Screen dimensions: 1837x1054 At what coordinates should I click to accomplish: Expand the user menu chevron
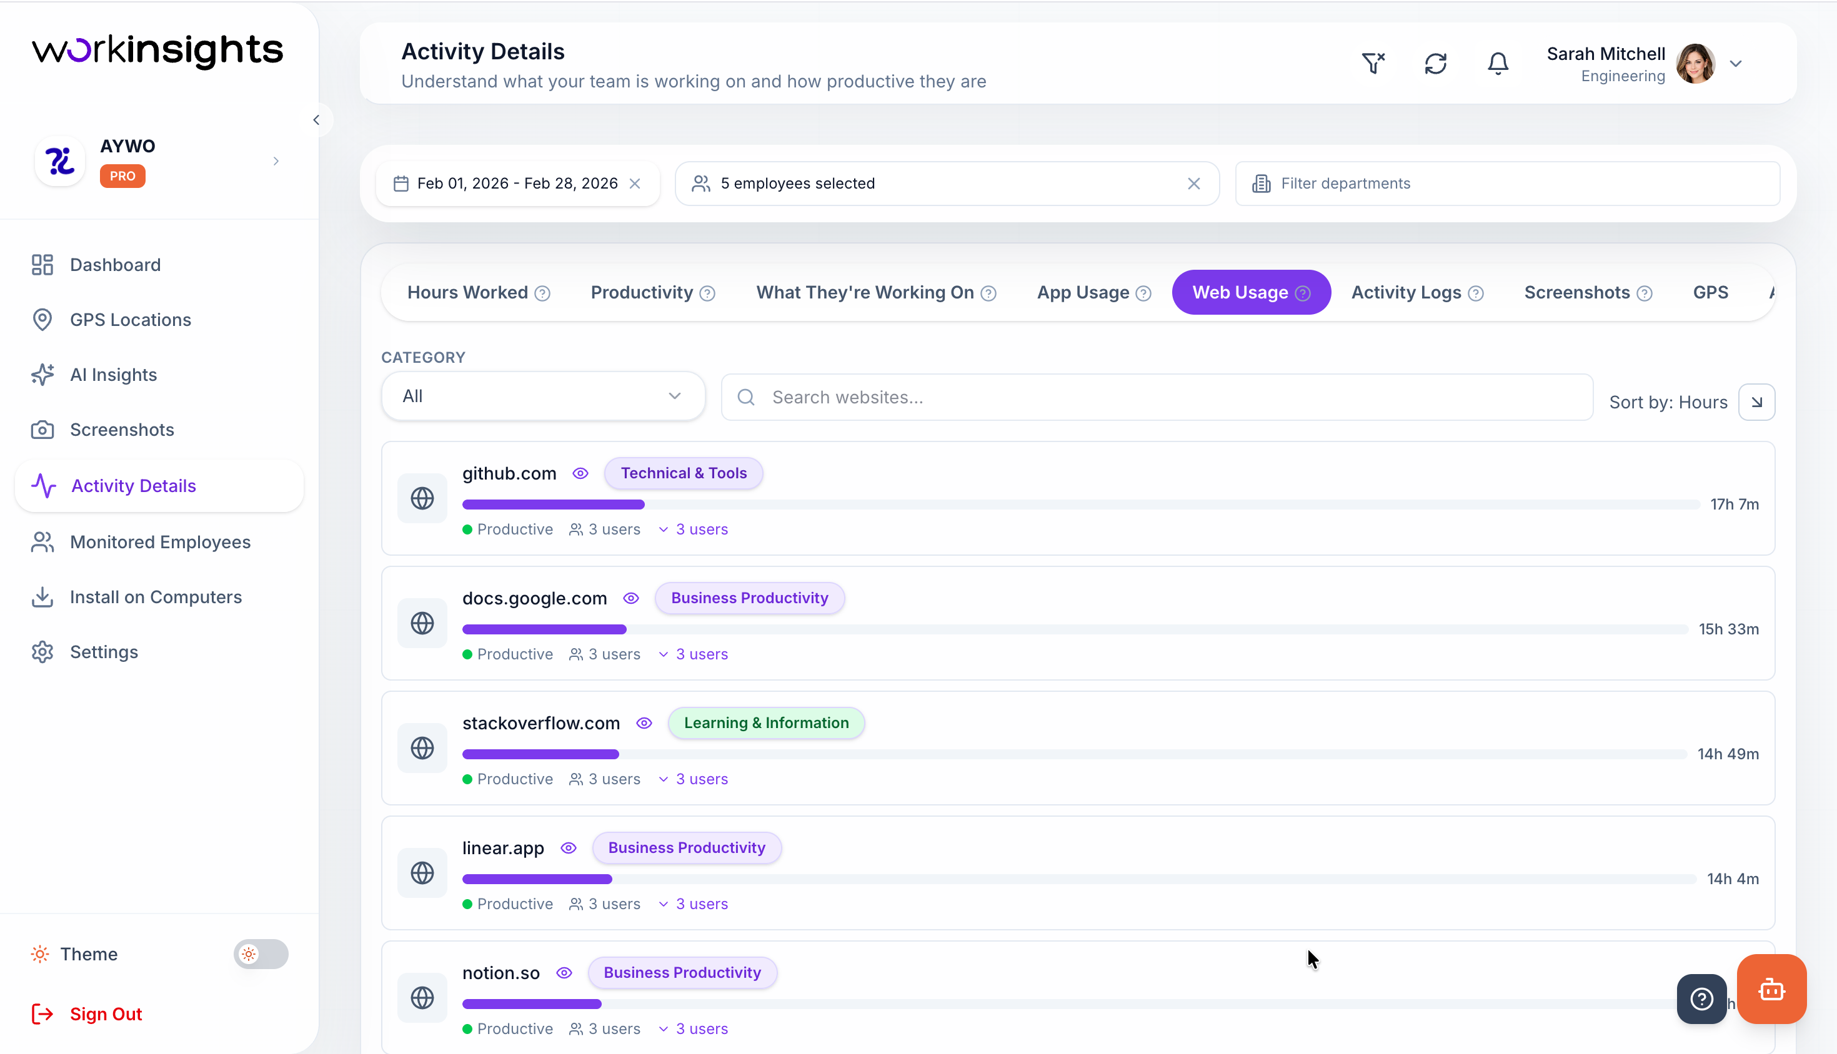coord(1736,64)
